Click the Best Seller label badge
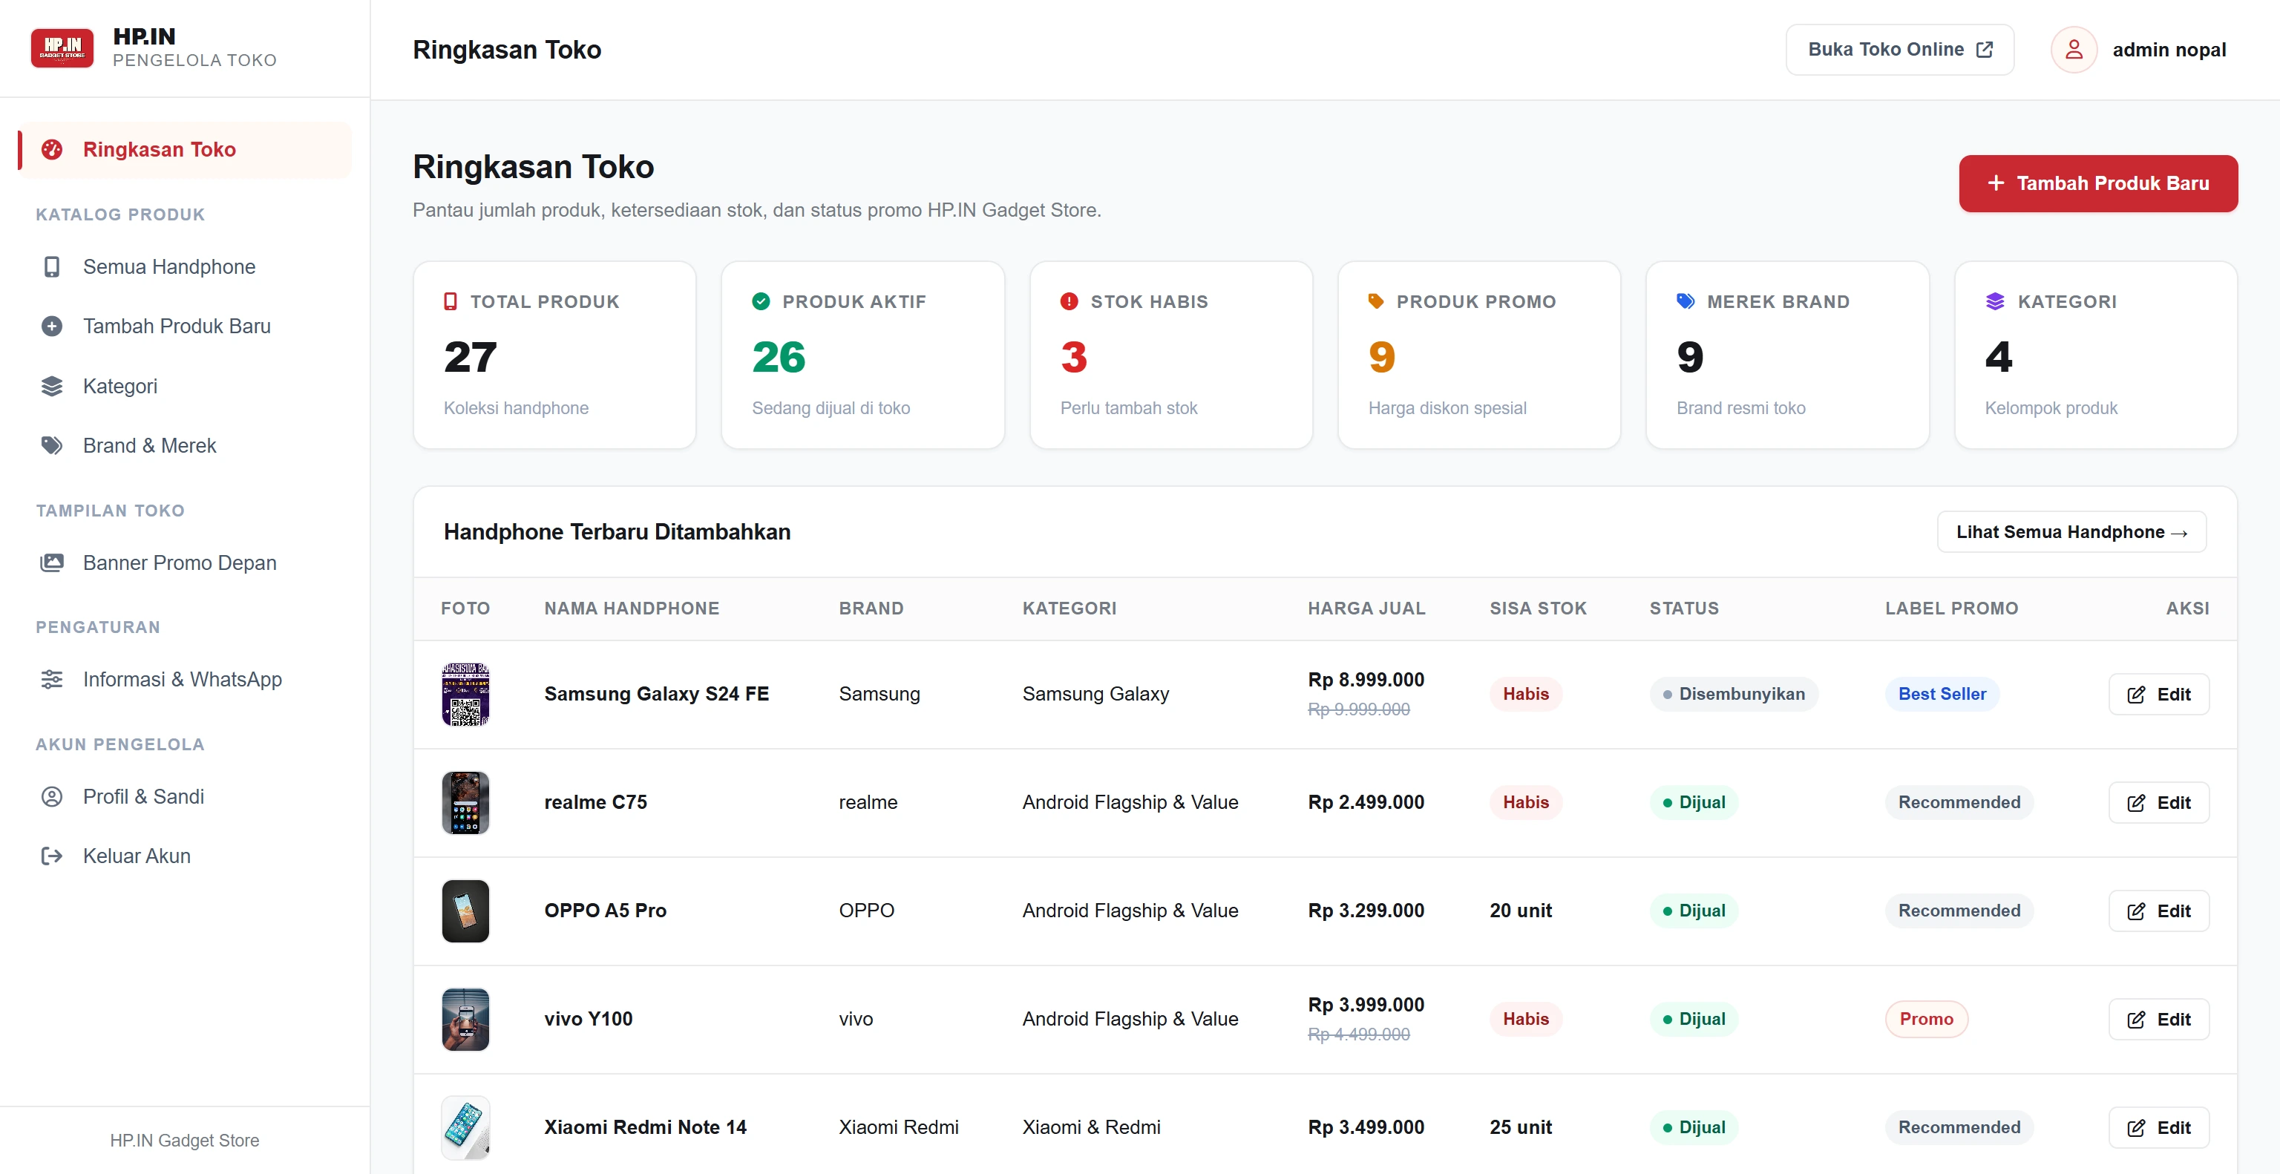 point(1942,695)
